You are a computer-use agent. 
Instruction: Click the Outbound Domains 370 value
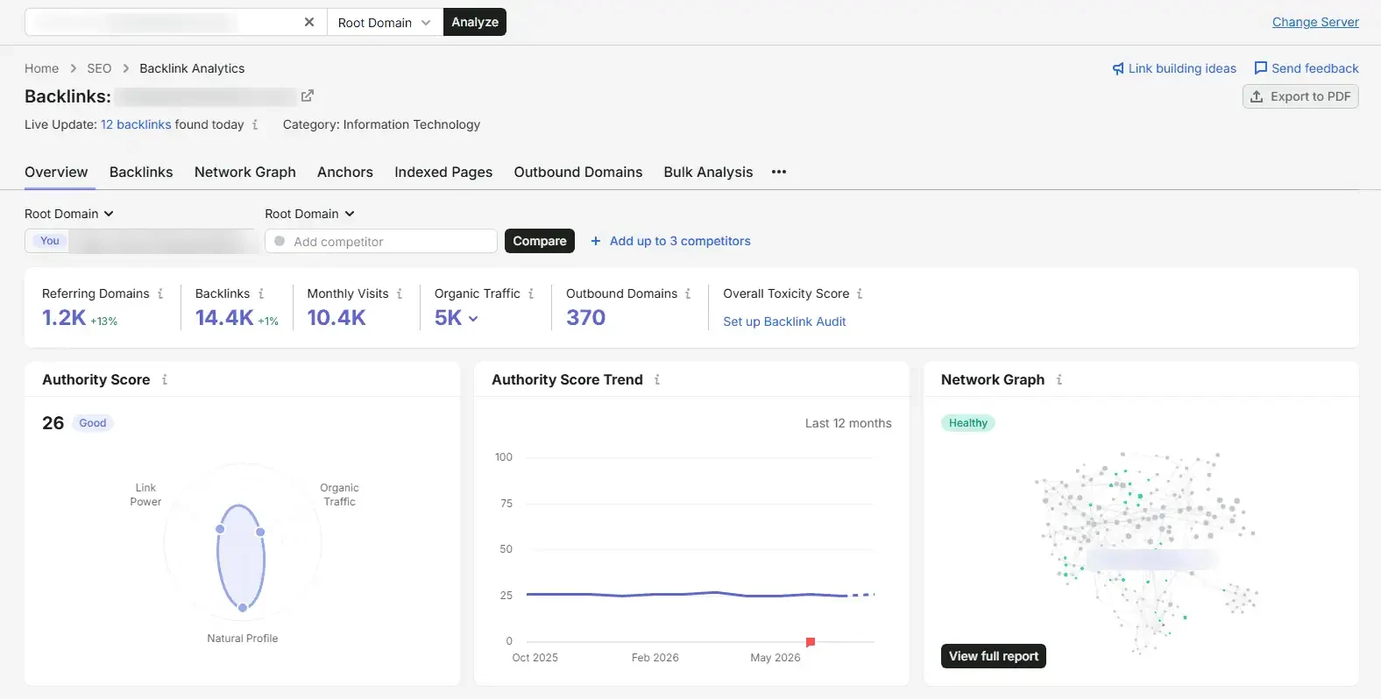586,318
